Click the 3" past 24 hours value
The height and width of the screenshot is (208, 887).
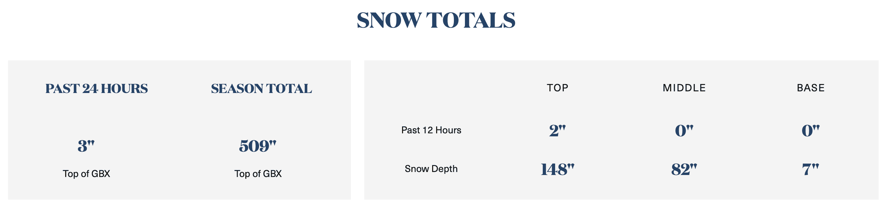(86, 146)
